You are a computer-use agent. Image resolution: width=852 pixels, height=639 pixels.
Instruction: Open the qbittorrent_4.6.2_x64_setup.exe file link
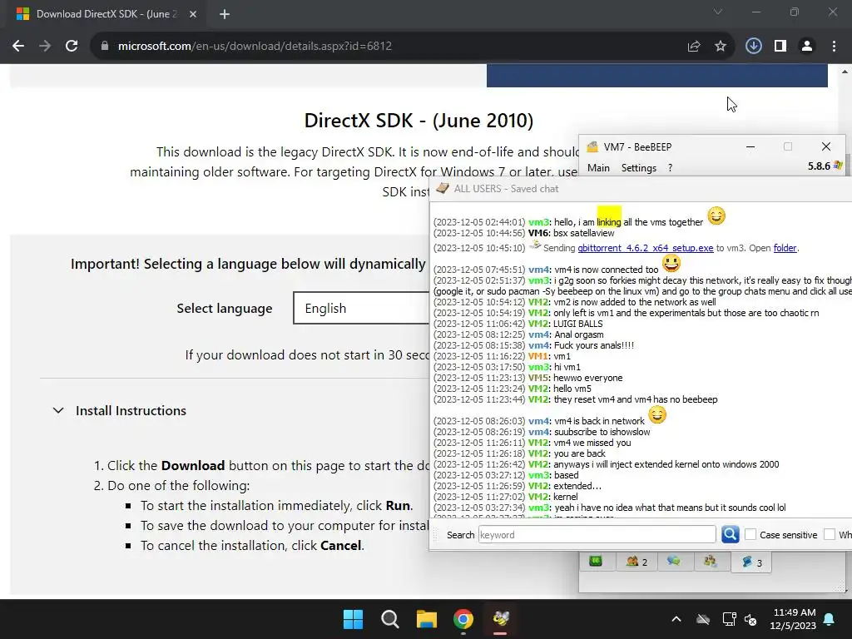click(x=645, y=248)
